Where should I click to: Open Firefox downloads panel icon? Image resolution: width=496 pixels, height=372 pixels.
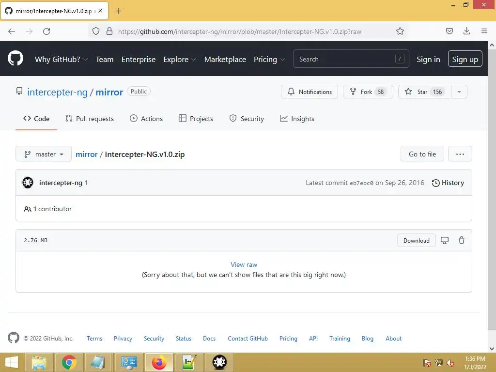tap(466, 31)
